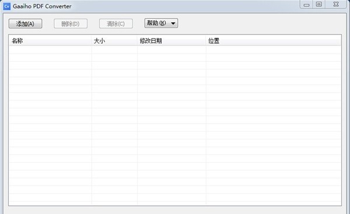Sort by the 大小 column header
Viewport: 350px width, 214px height.
(x=114, y=41)
